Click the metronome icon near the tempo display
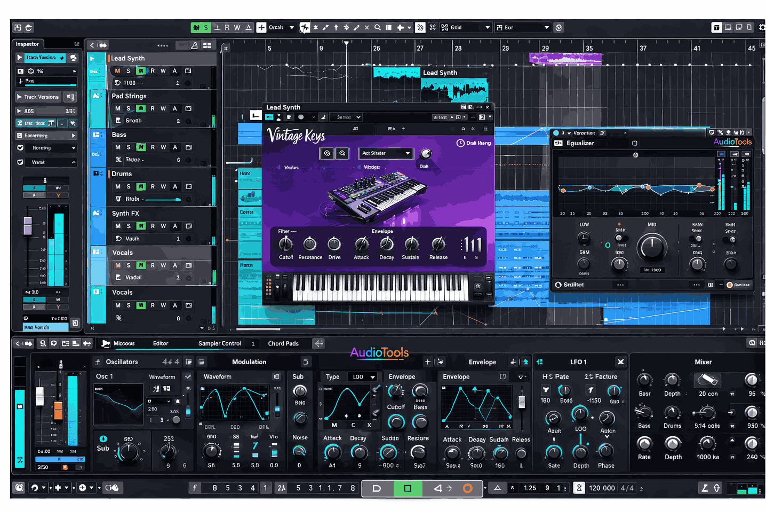 (579, 488)
